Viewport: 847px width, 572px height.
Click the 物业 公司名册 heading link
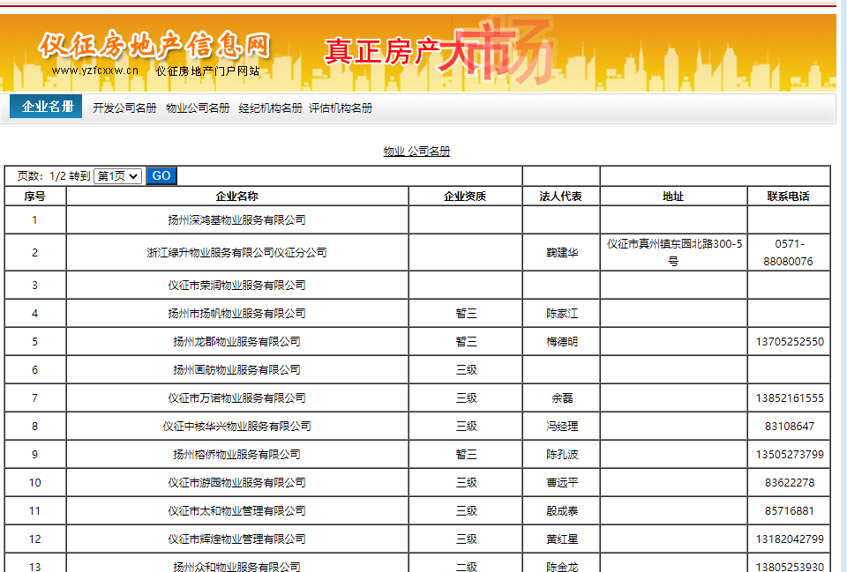pos(416,152)
